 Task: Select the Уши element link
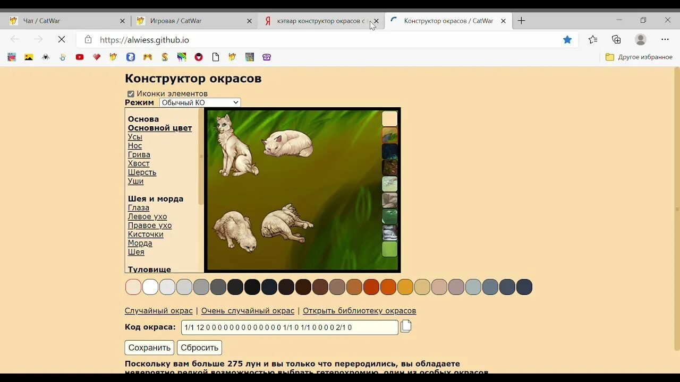pyautogui.click(x=135, y=181)
